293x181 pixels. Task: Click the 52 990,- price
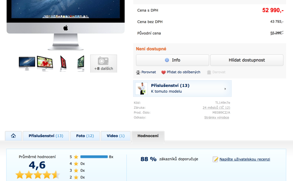273,10
